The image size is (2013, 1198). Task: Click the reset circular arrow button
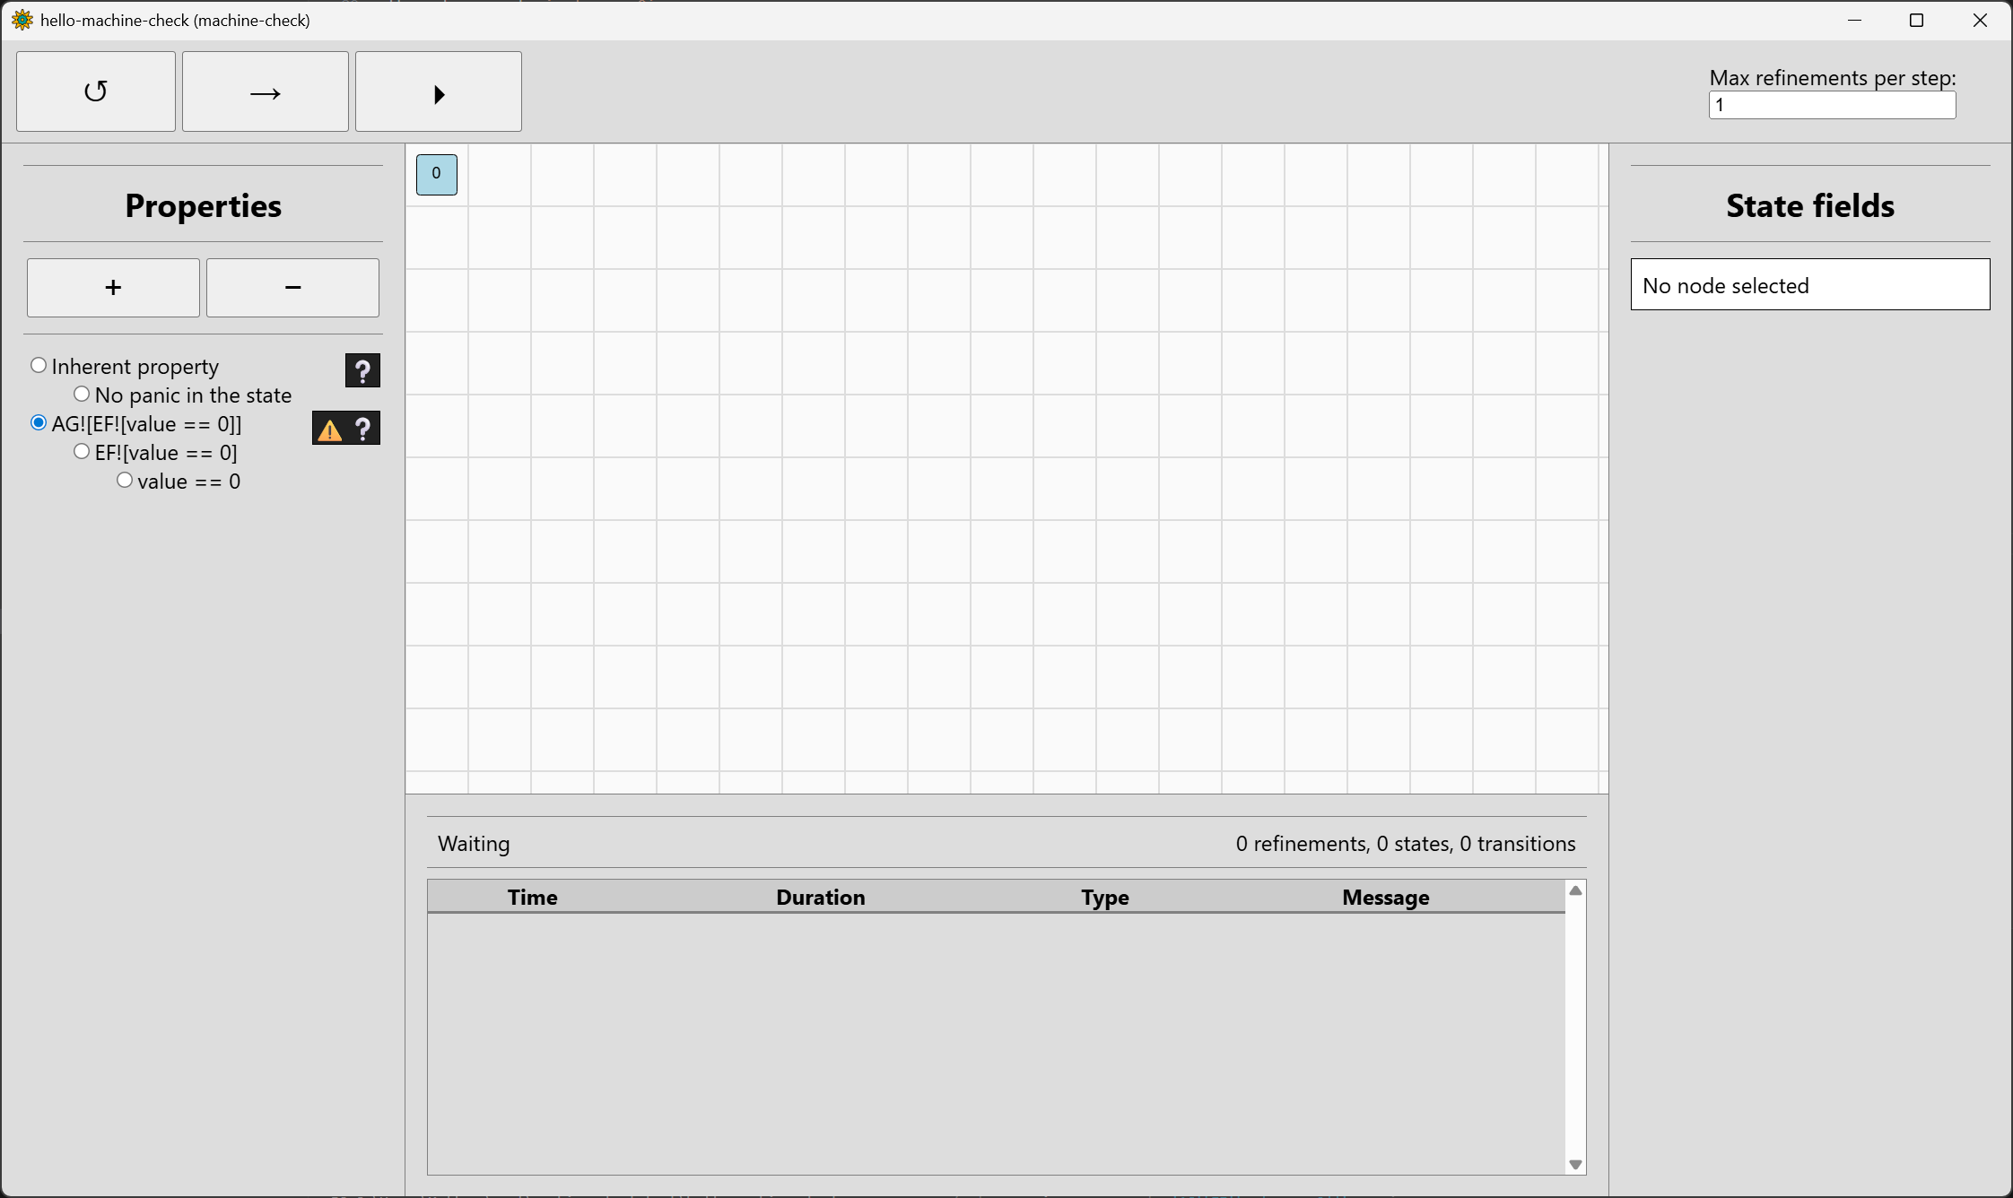pyautogui.click(x=96, y=91)
